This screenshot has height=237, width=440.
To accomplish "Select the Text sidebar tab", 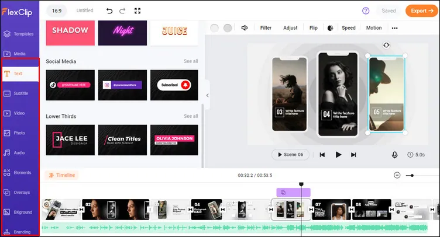I will click(20, 74).
